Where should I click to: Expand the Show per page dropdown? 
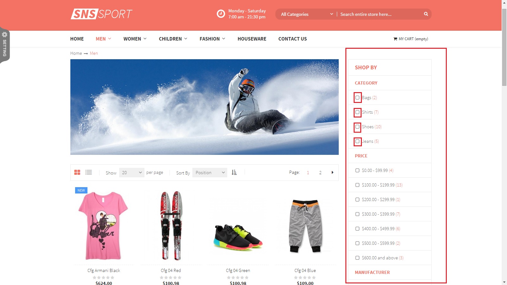pos(132,173)
